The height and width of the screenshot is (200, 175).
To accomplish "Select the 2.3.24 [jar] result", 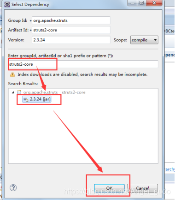I will pyautogui.click(x=36, y=99).
